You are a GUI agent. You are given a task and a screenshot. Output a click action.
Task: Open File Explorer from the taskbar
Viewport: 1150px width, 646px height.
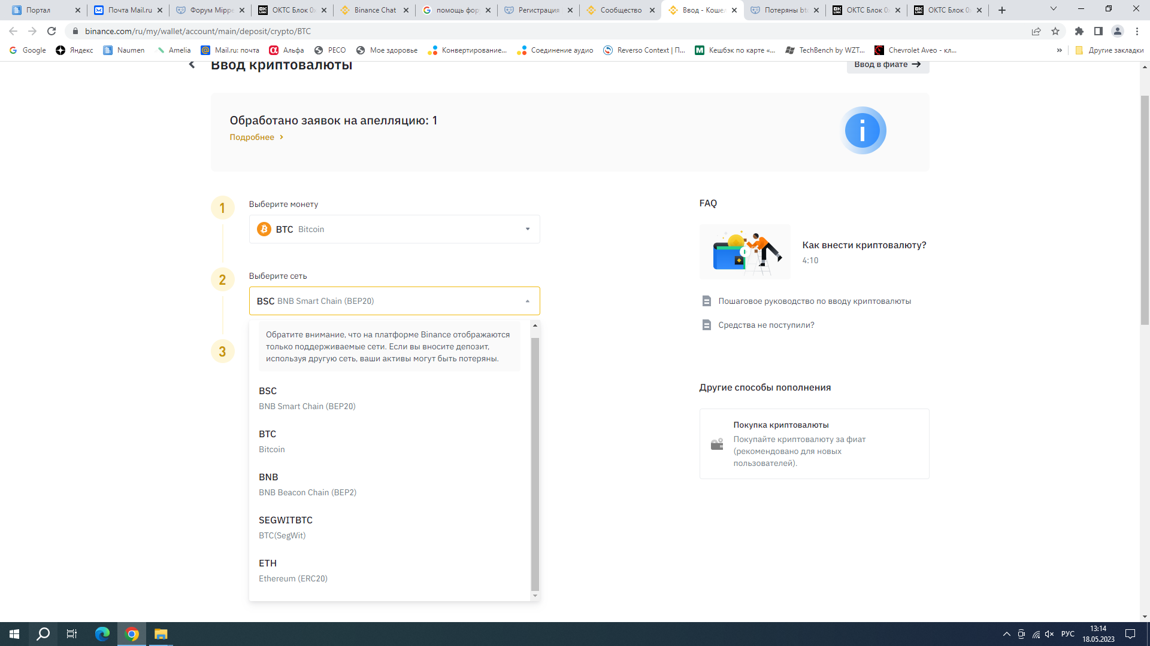[x=161, y=634]
